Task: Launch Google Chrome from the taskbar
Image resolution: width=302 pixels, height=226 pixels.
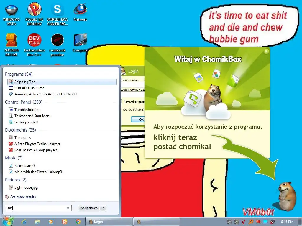Action: [78, 222]
